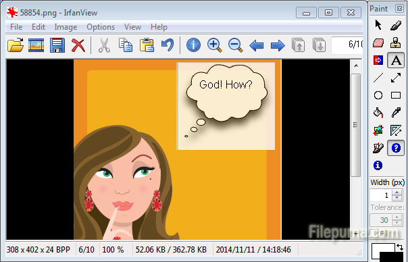Screen dimensions: 408x262
Task: Paste from clipboard icon
Action: pyautogui.click(x=147, y=45)
